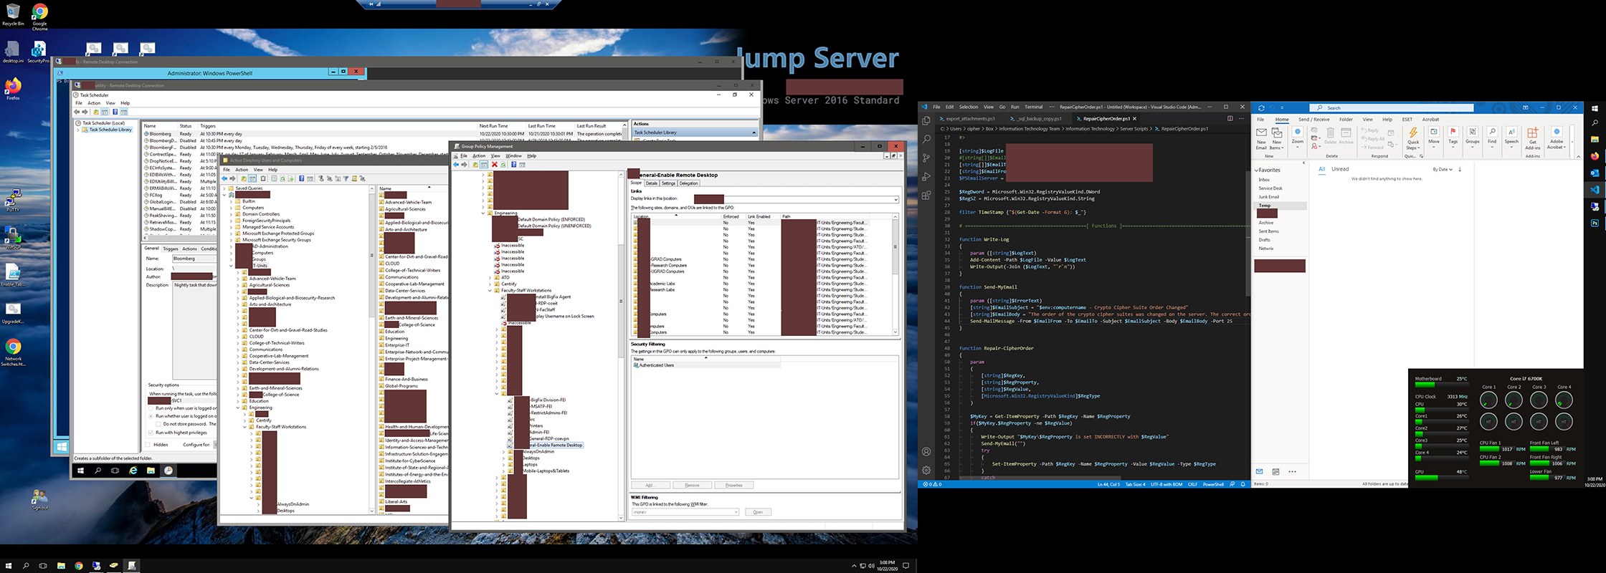Open Google Chrome desktop icon
Image resolution: width=1606 pixels, height=573 pixels.
(39, 16)
